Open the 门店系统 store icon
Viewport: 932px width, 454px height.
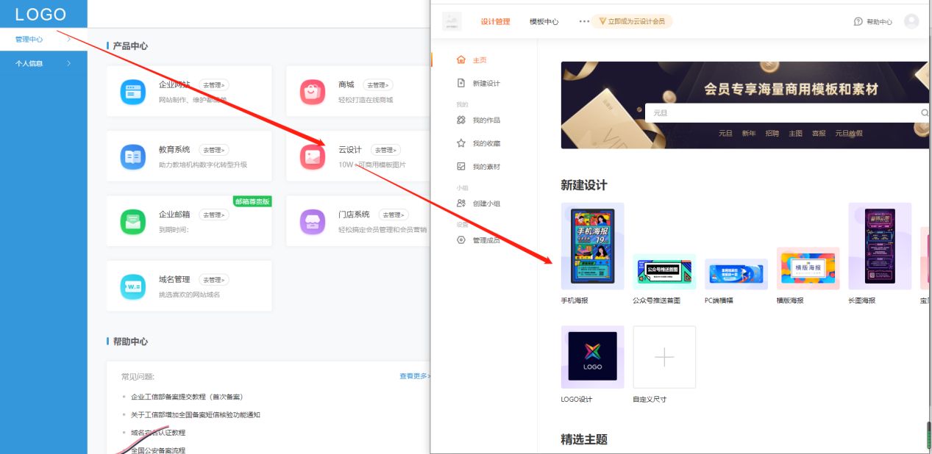click(313, 221)
